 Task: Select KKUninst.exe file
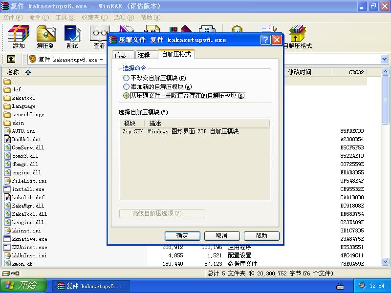(25, 247)
